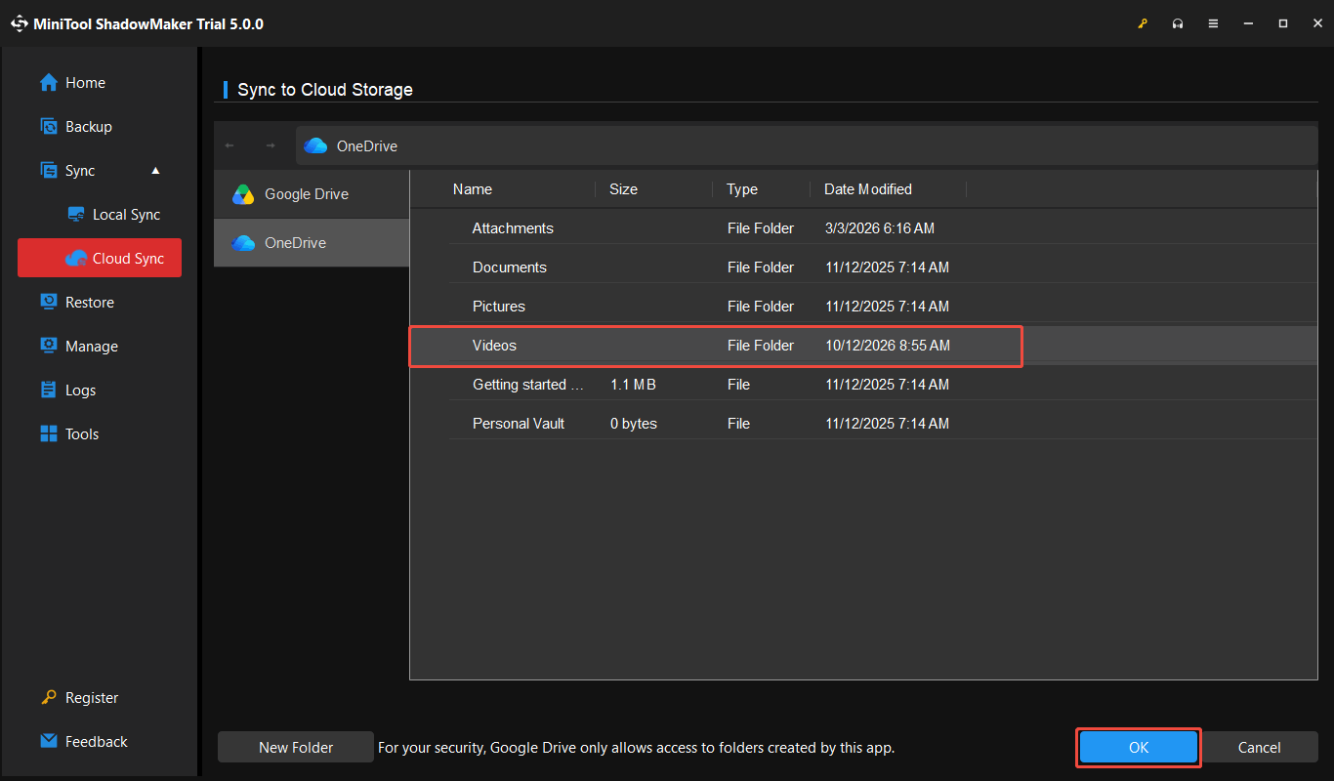Viewport: 1334px width, 781px height.
Task: Click the 3/3/2026 6:16 AM date
Action: pos(880,228)
